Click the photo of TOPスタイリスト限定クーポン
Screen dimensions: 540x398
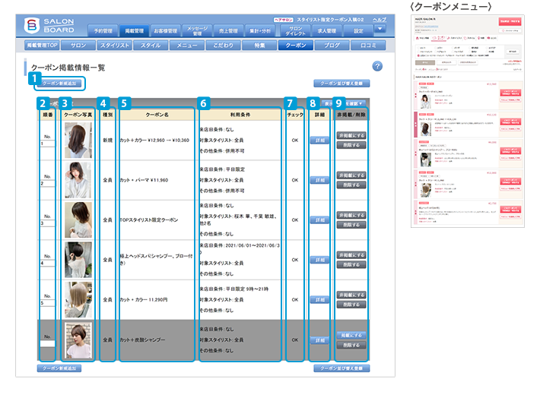[78, 220]
